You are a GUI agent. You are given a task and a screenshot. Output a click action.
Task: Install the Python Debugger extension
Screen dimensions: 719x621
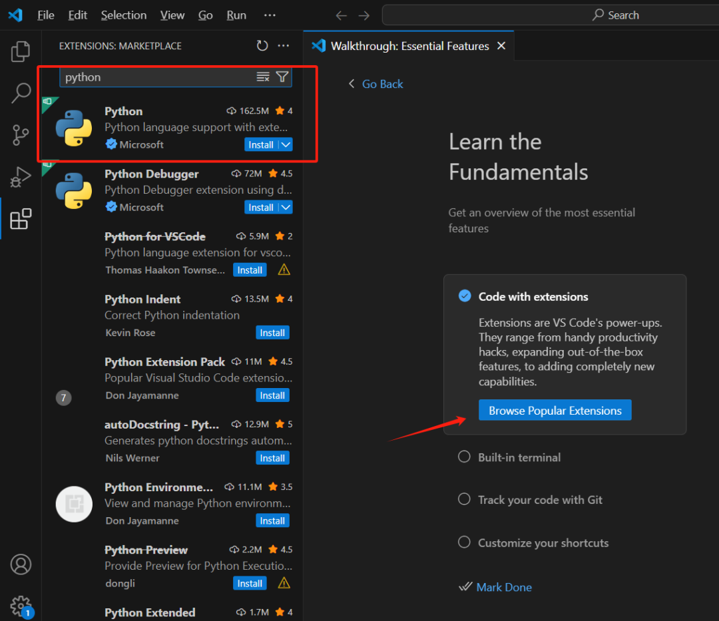(x=261, y=208)
